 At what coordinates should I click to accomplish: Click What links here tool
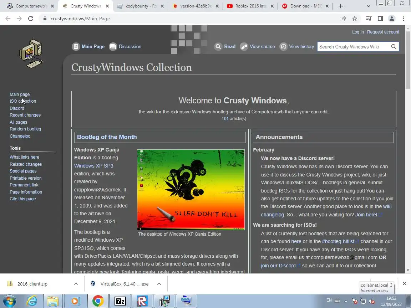pos(24,157)
